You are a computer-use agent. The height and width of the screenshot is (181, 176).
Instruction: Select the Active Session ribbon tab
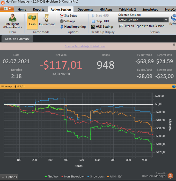point(61,10)
